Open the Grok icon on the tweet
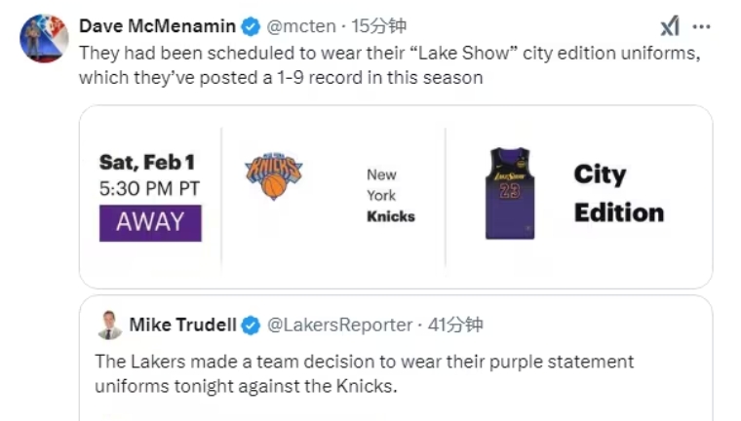Image resolution: width=741 pixels, height=421 pixels. click(x=670, y=26)
